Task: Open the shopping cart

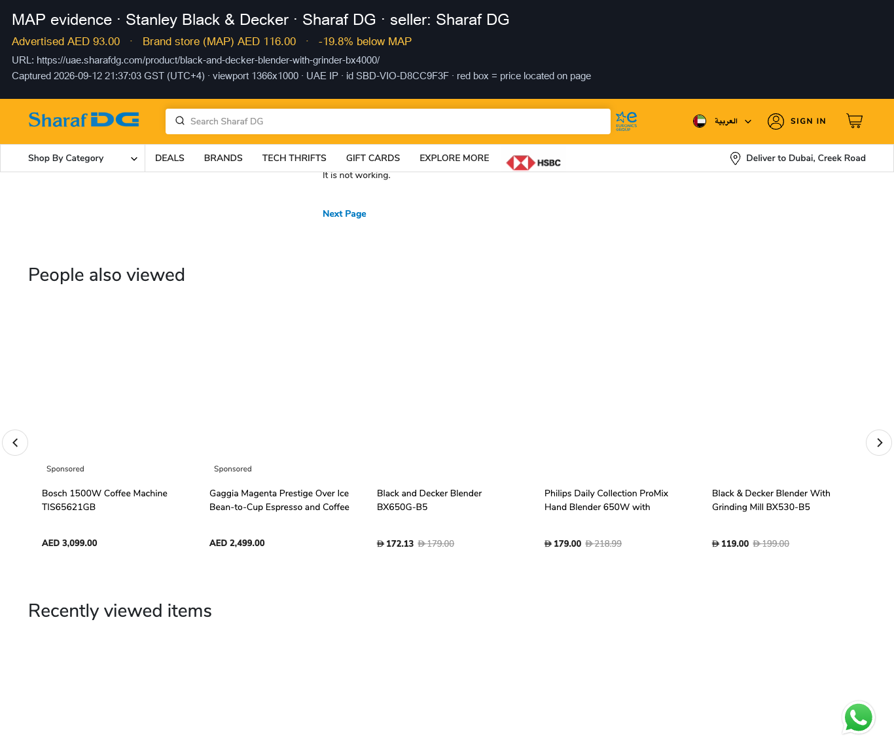Action: [854, 121]
